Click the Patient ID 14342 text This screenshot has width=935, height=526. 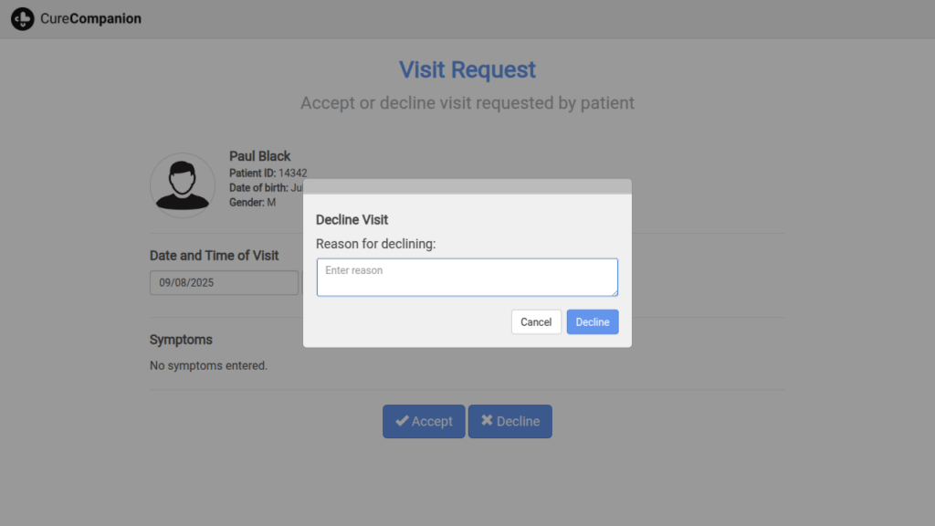[x=268, y=173]
